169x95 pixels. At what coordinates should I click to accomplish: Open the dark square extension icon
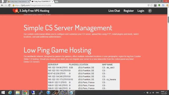(x=155, y=5)
